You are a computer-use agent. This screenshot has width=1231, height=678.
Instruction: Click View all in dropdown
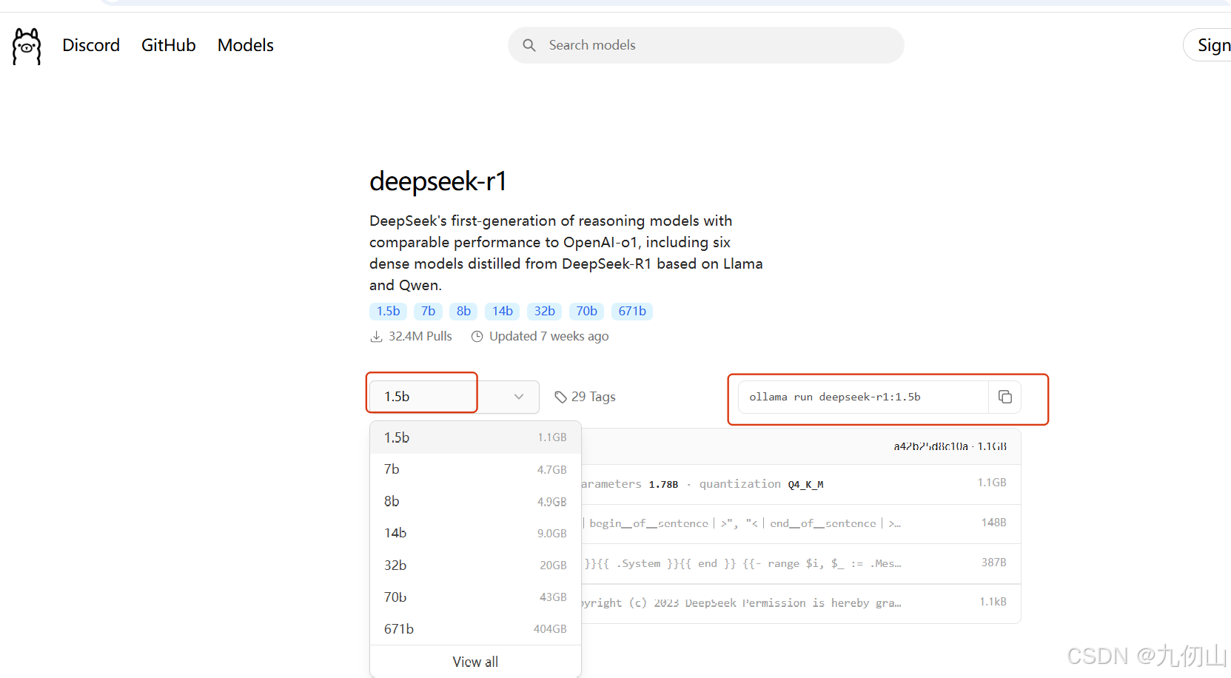tap(475, 662)
